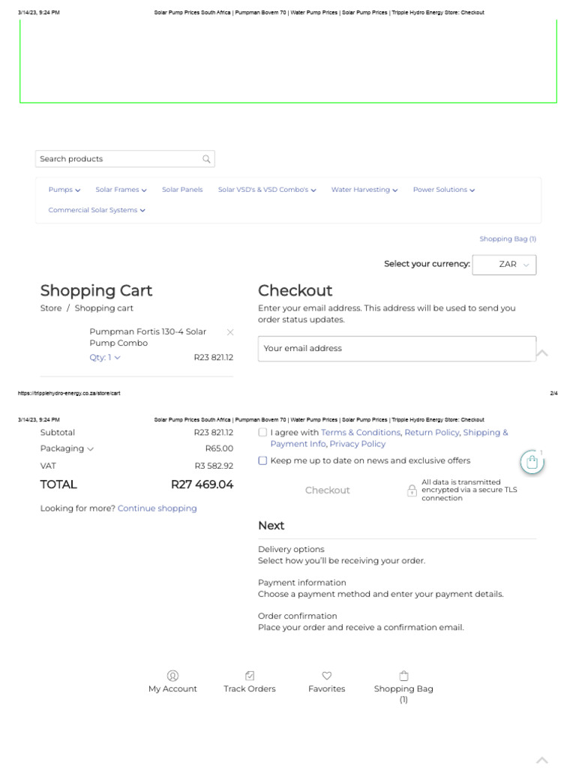
Task: Open the ZAR currency dropdown
Action: (x=504, y=265)
